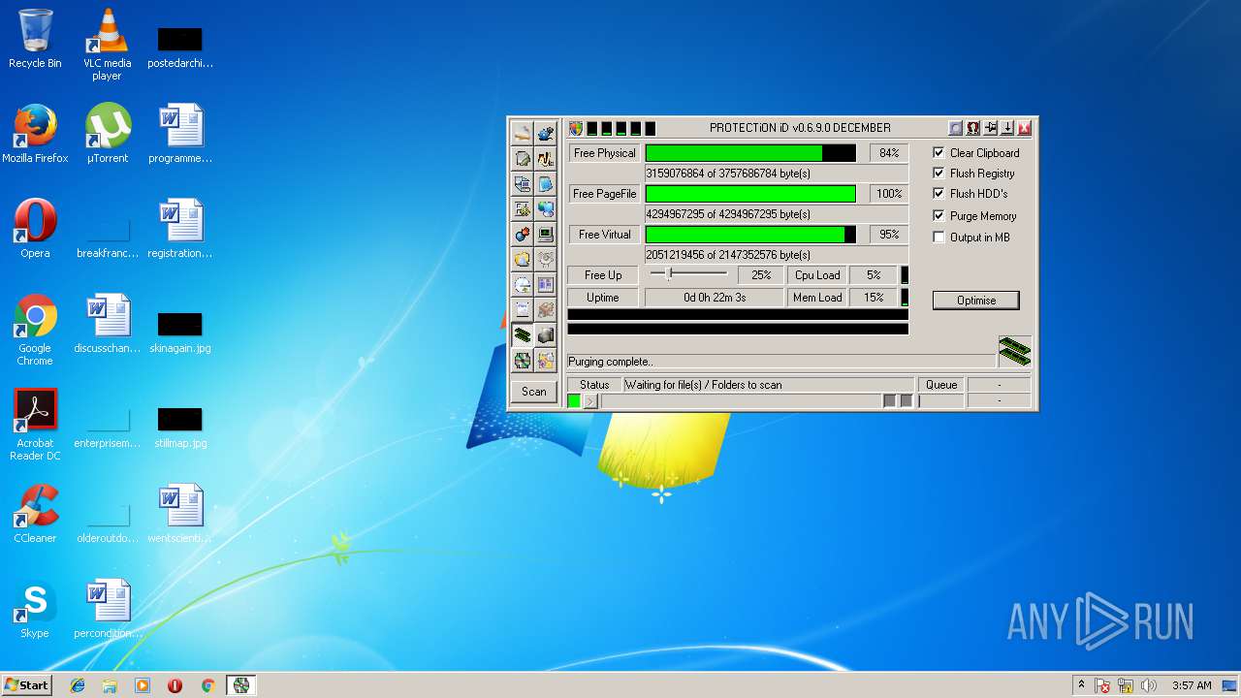Click the Free Virtual label
This screenshot has height=698, width=1241.
click(x=604, y=235)
